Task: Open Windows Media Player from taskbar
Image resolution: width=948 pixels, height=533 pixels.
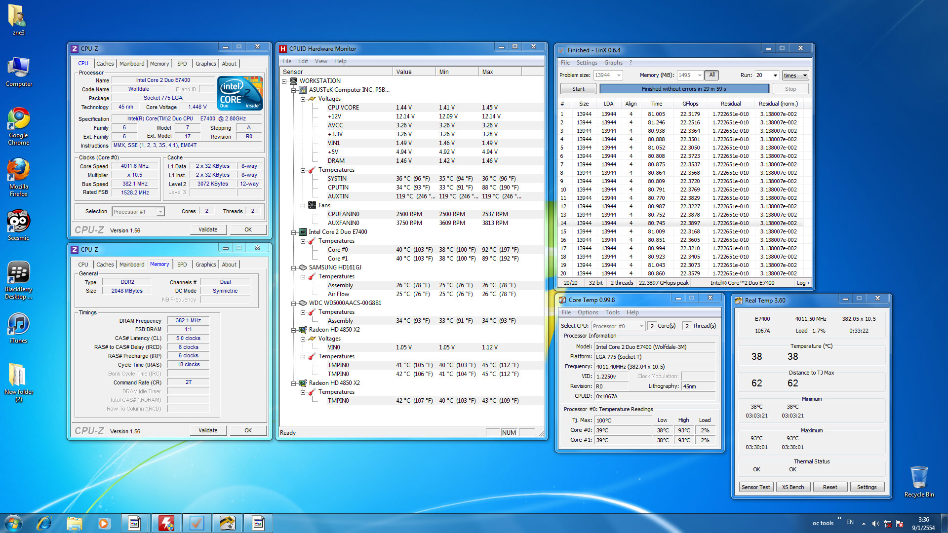Action: pos(104,523)
